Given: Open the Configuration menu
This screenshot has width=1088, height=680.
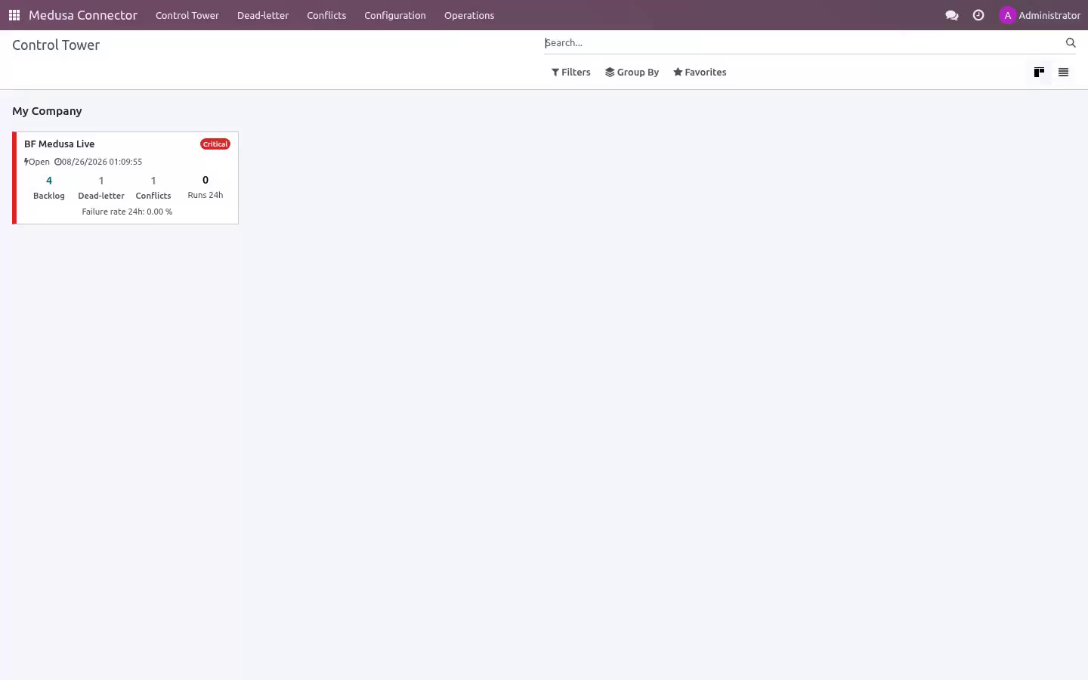Looking at the screenshot, I should 395,15.
